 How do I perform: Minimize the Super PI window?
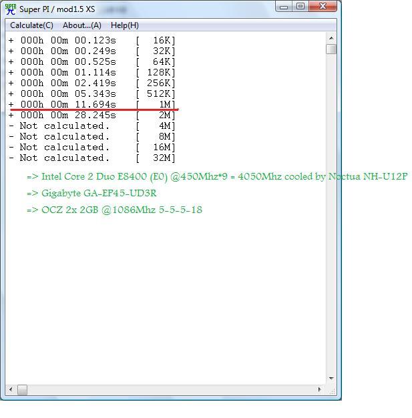point(284,7)
